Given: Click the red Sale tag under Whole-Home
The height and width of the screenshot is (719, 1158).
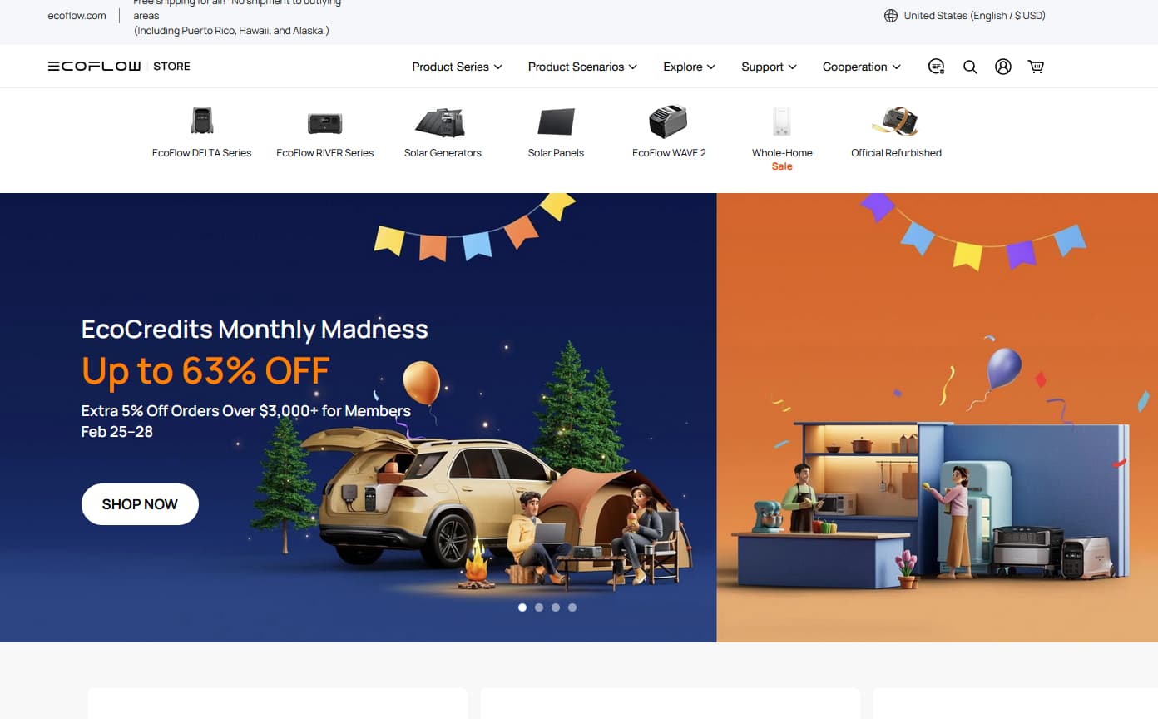Looking at the screenshot, I should 782,166.
